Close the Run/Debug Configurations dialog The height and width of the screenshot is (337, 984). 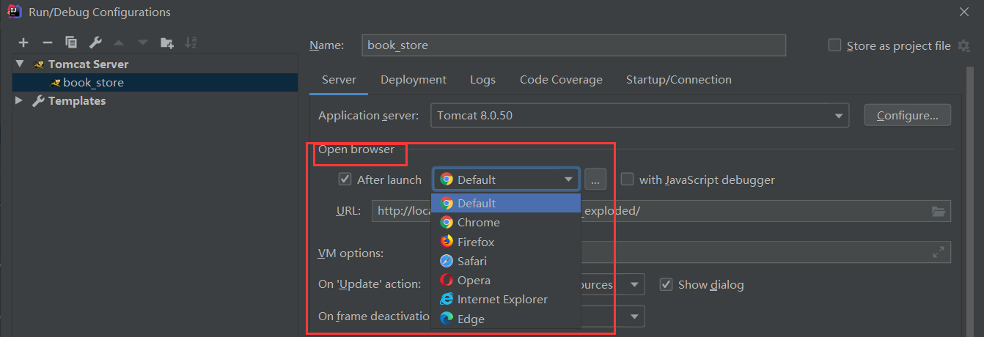[x=963, y=12]
